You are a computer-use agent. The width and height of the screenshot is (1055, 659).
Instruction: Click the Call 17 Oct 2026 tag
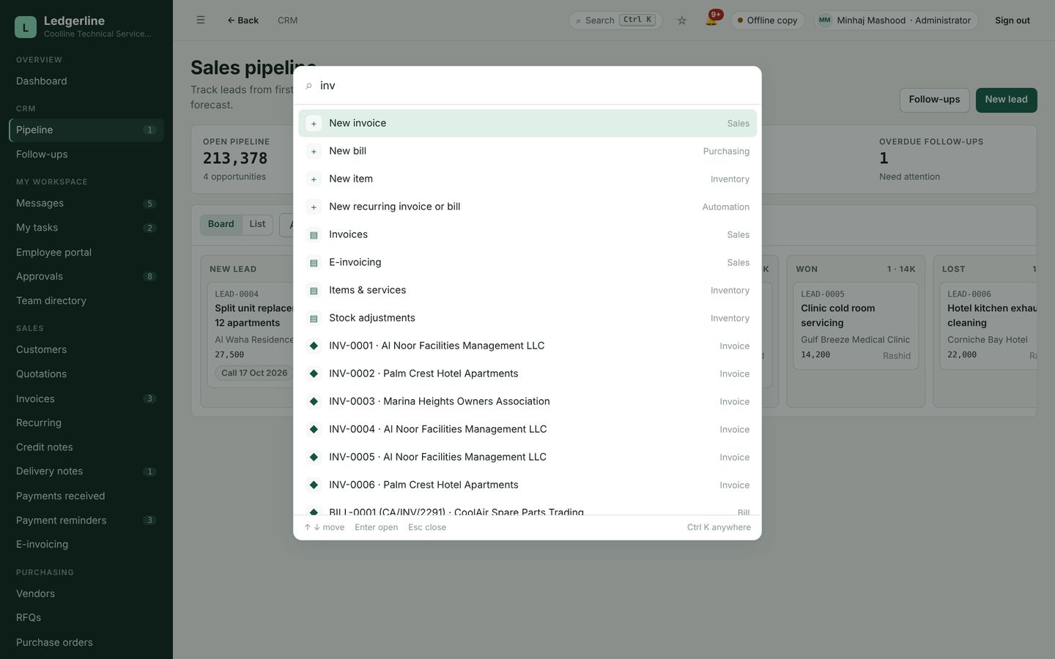pyautogui.click(x=254, y=373)
